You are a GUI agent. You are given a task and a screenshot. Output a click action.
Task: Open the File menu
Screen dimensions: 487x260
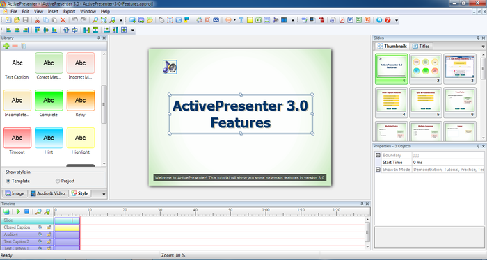pos(14,11)
